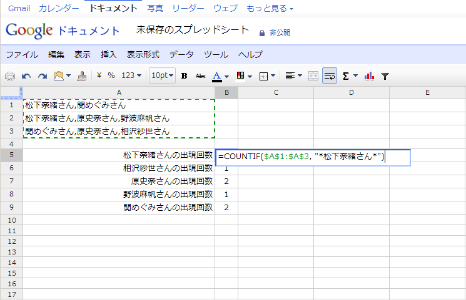Screen dimensions: 466x300
Task: Open the 表示形式 menu
Action: [143, 54]
